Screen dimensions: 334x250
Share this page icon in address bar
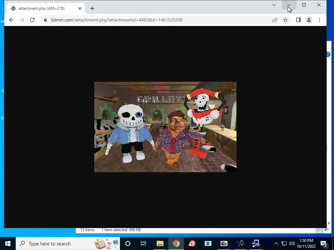tap(275, 20)
